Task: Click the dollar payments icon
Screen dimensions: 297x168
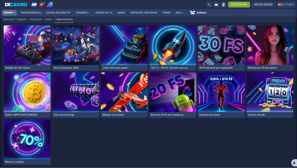Action: point(209,5)
